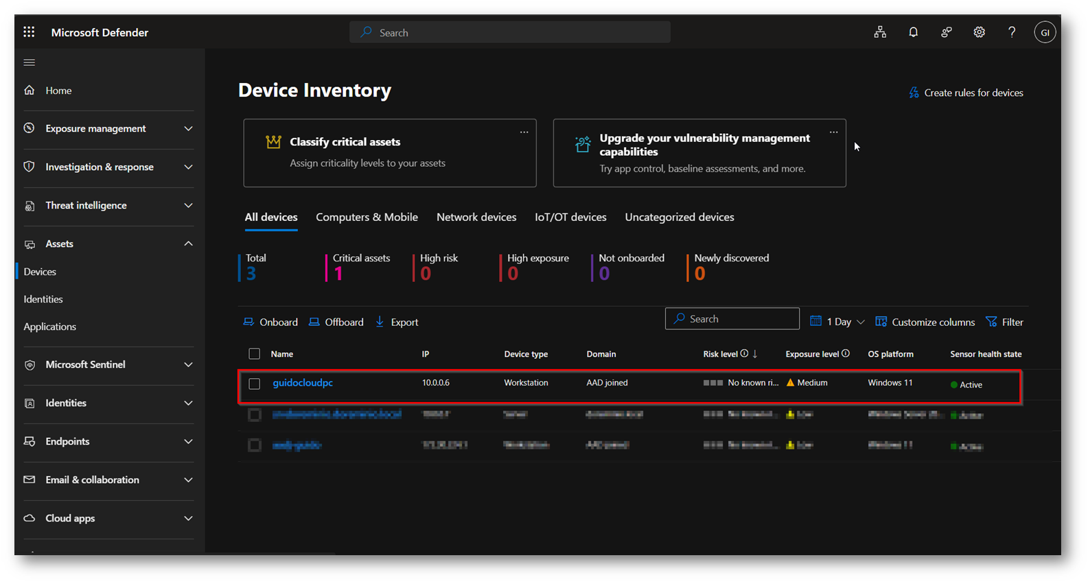Check the select-all devices checkbox
Viewport: 1090px width, 584px height.
[255, 354]
